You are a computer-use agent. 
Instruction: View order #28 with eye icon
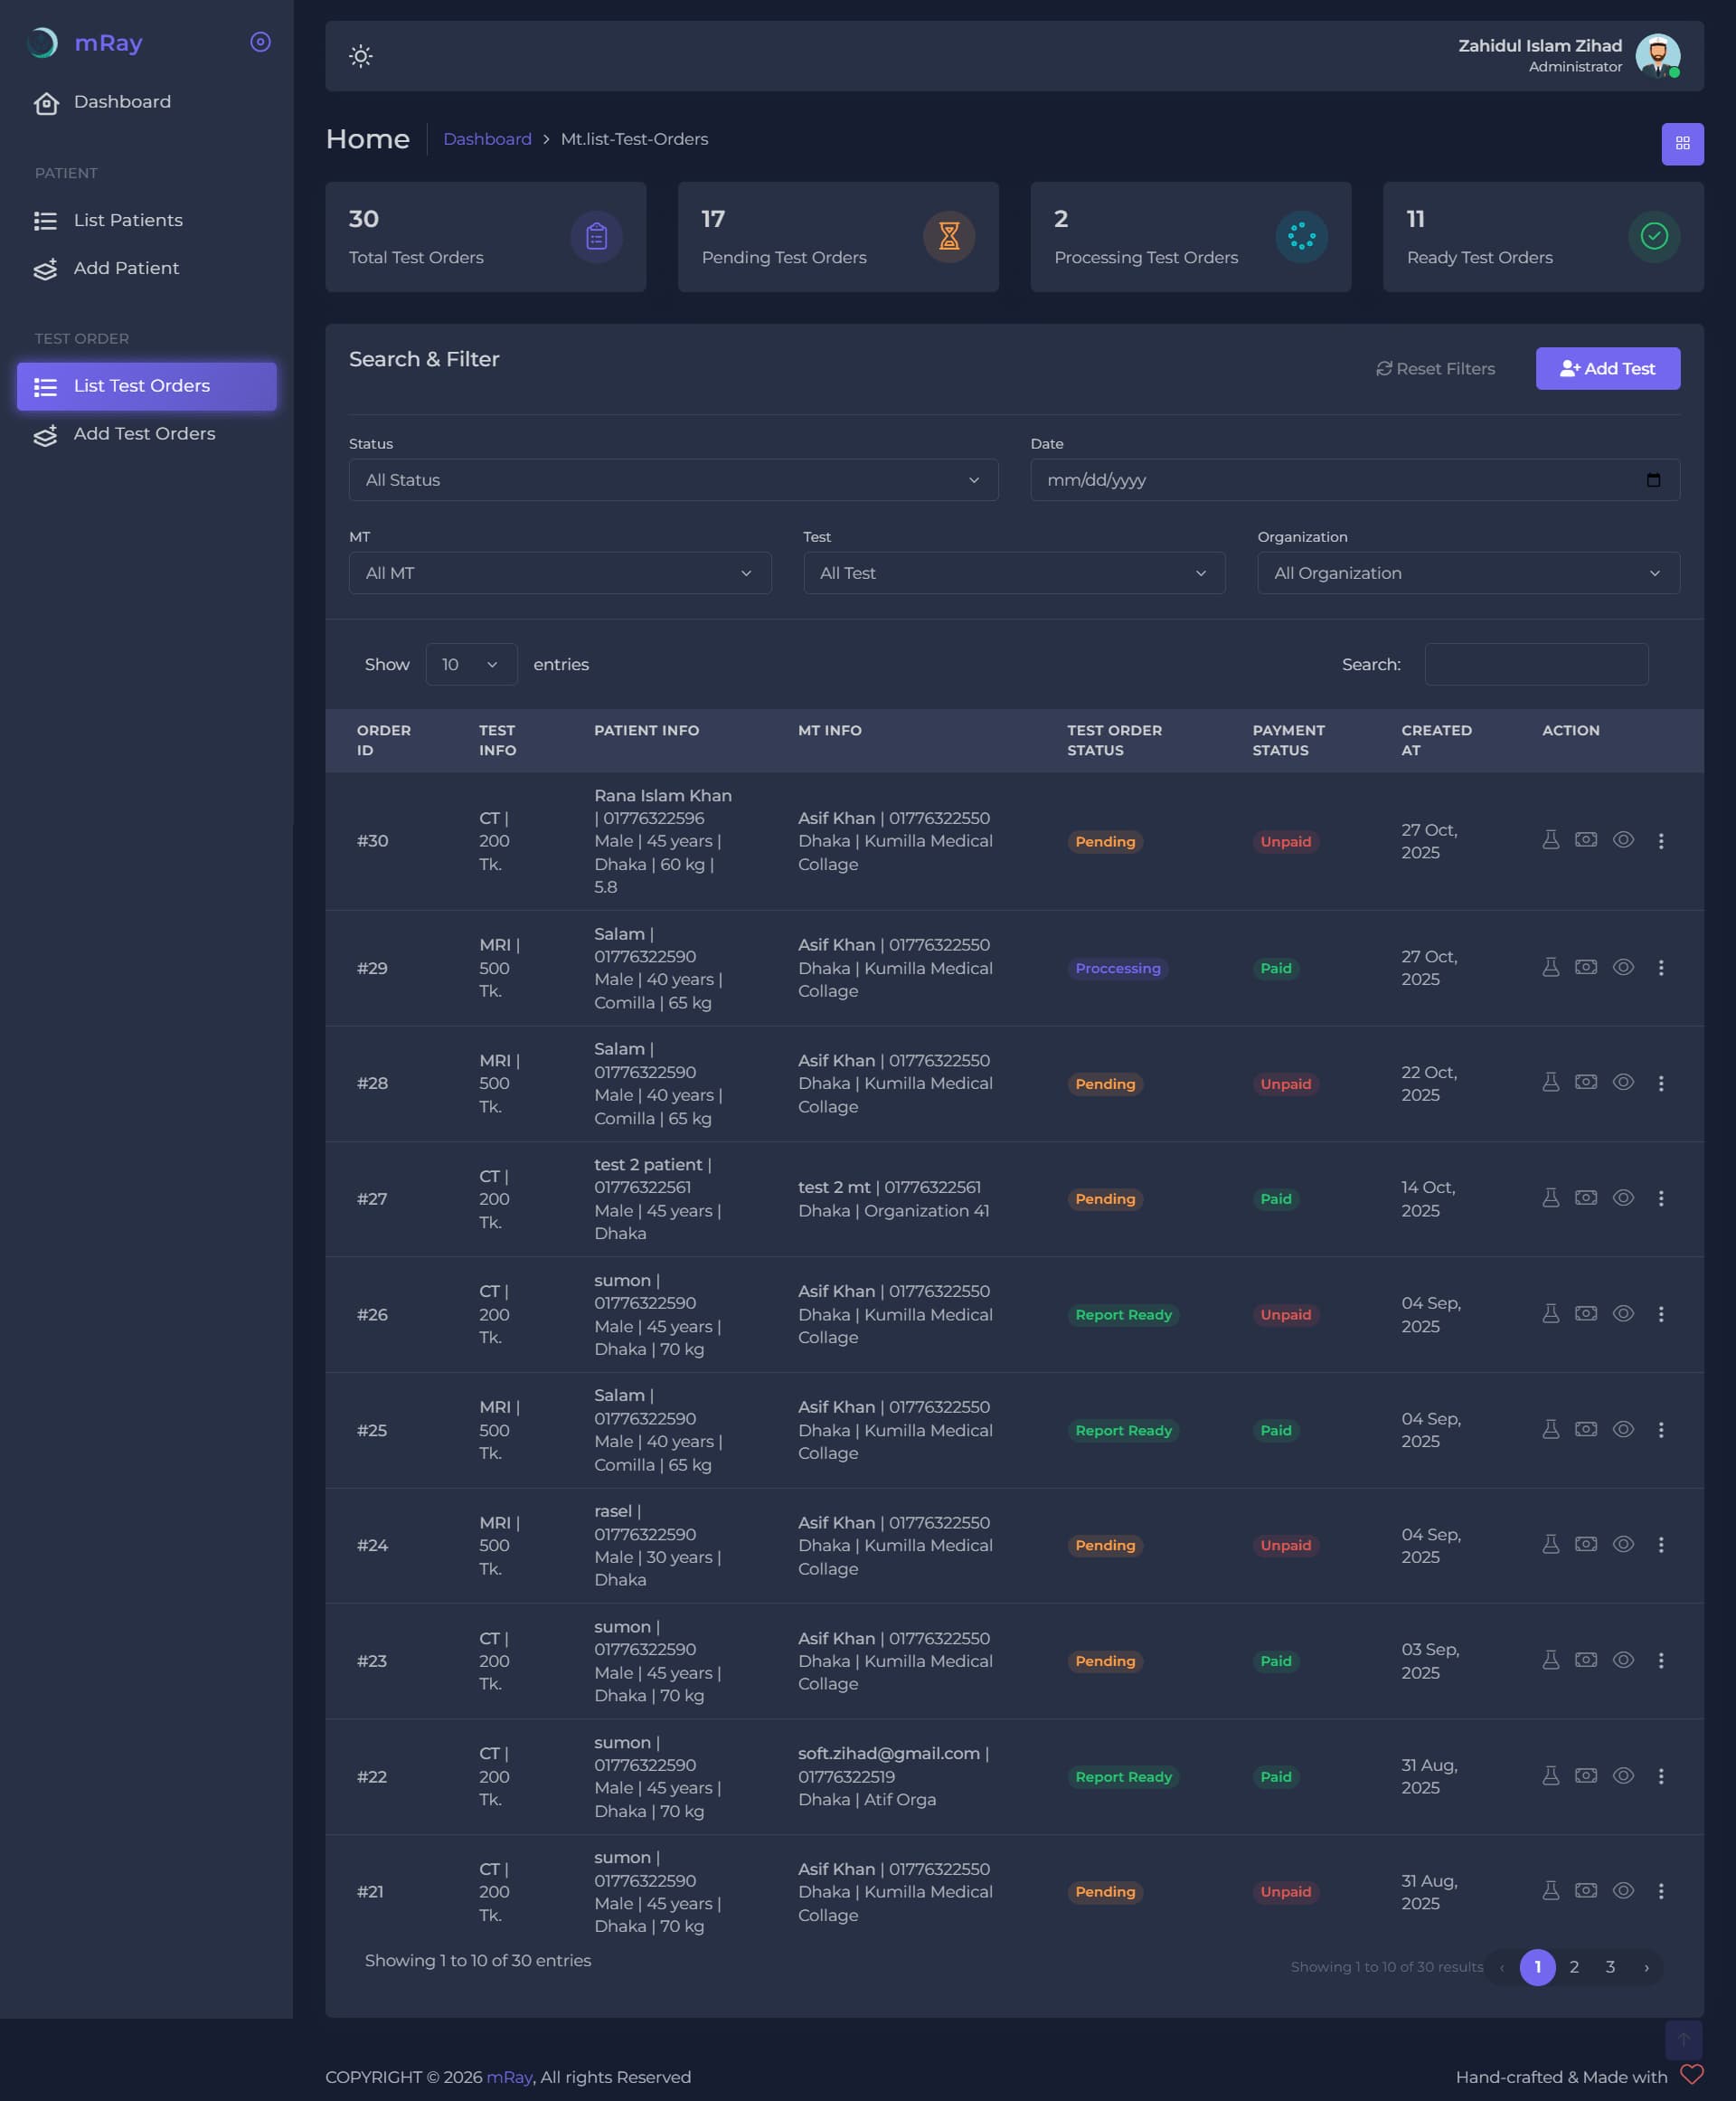coord(1623,1083)
